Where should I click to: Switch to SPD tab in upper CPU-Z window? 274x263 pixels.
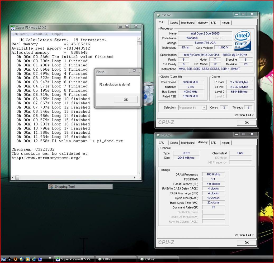click(213, 23)
